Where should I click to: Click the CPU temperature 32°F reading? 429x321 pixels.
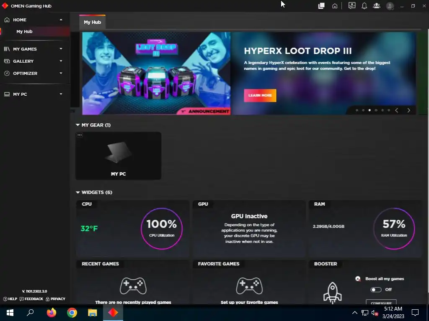[89, 229]
